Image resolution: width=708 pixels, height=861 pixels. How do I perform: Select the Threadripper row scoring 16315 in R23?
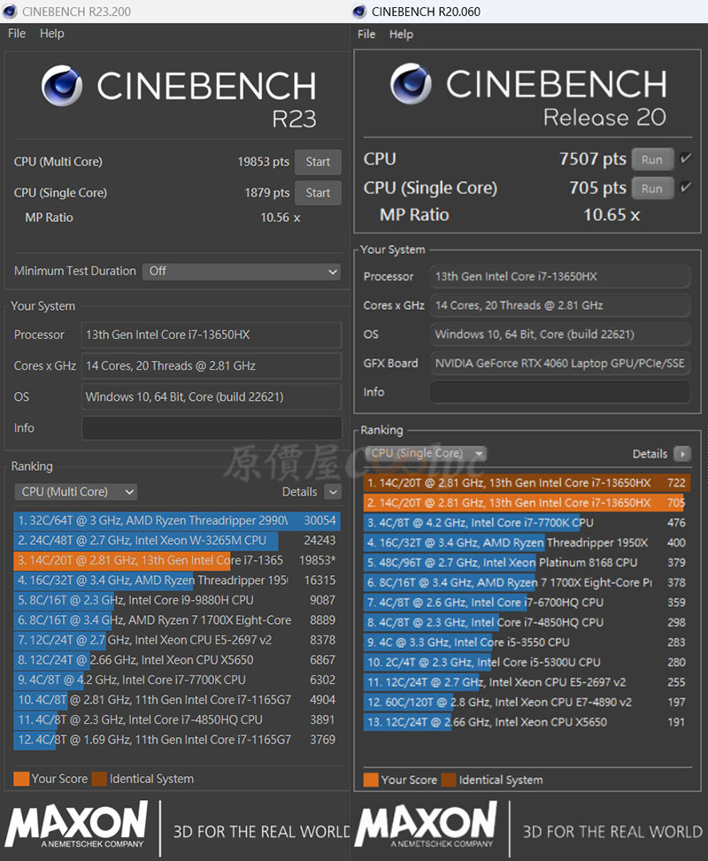(x=177, y=580)
